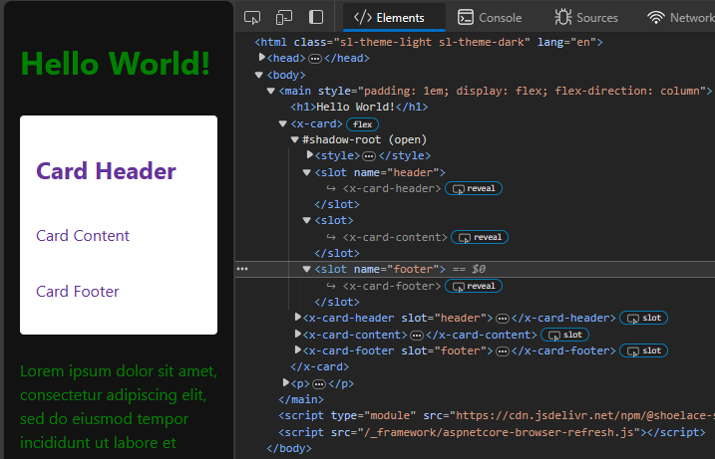Viewport: 715px width, 459px height.
Task: Reveal the slotted x-card-header element
Action: point(474,188)
